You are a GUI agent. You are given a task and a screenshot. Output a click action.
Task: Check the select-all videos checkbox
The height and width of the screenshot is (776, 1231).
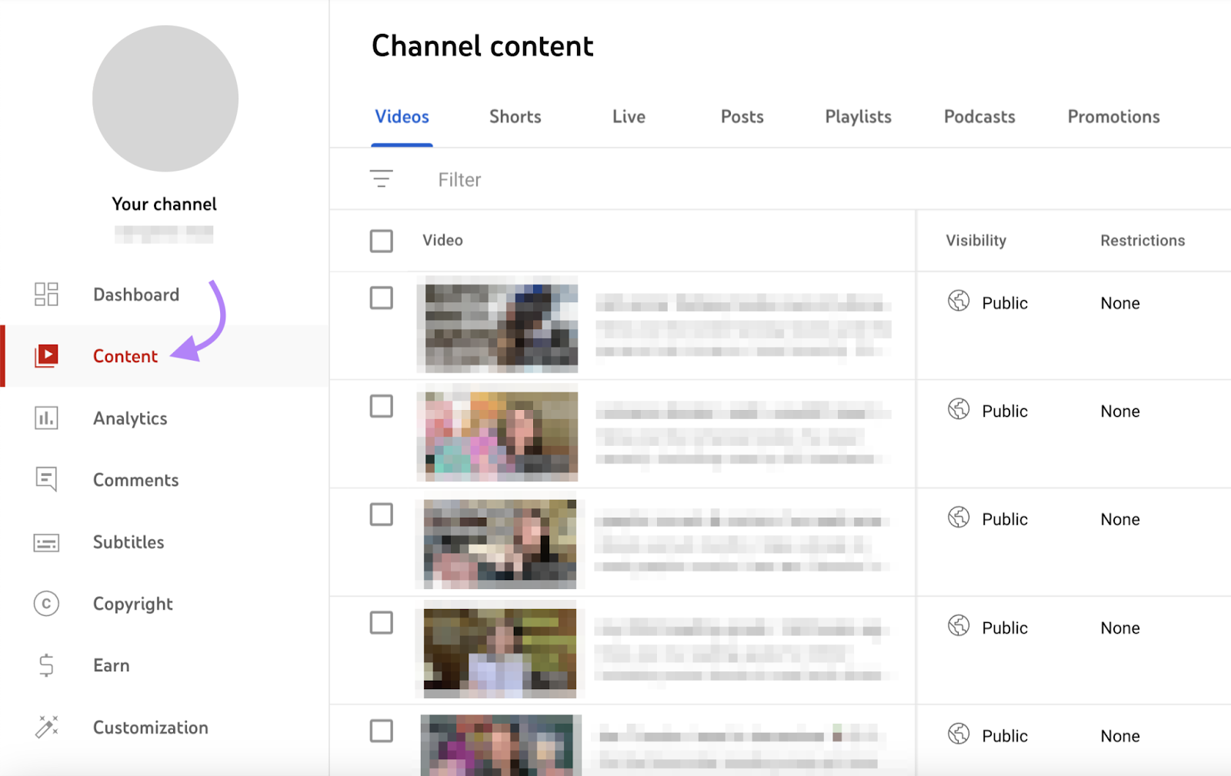click(381, 240)
